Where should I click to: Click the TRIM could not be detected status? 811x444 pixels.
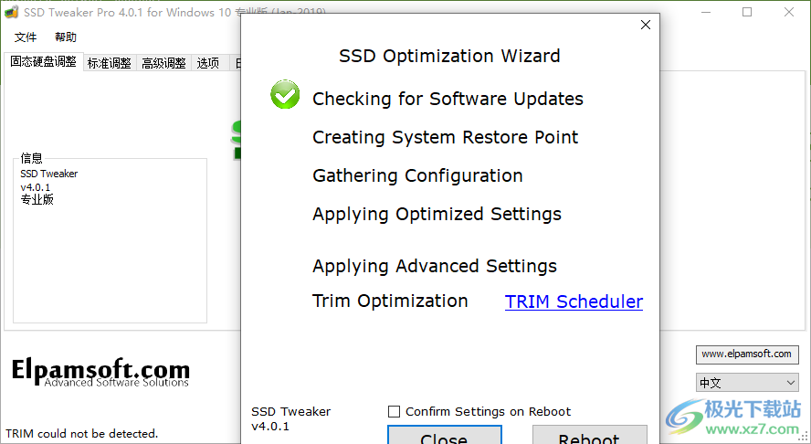pyautogui.click(x=81, y=434)
